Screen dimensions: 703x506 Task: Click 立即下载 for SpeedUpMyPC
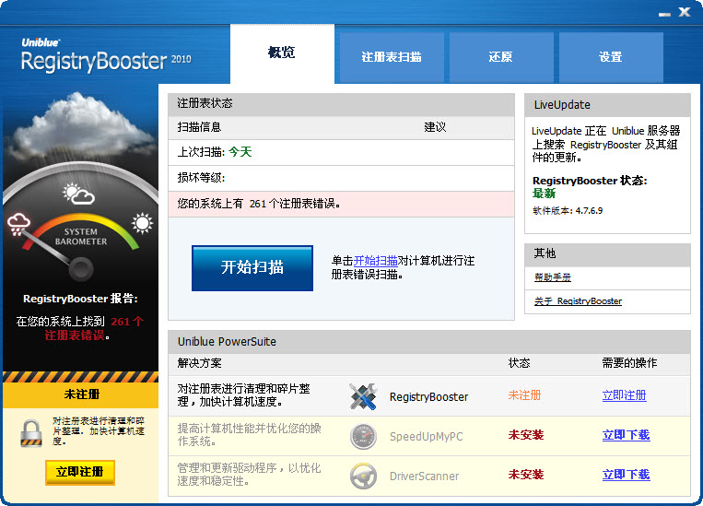(626, 435)
